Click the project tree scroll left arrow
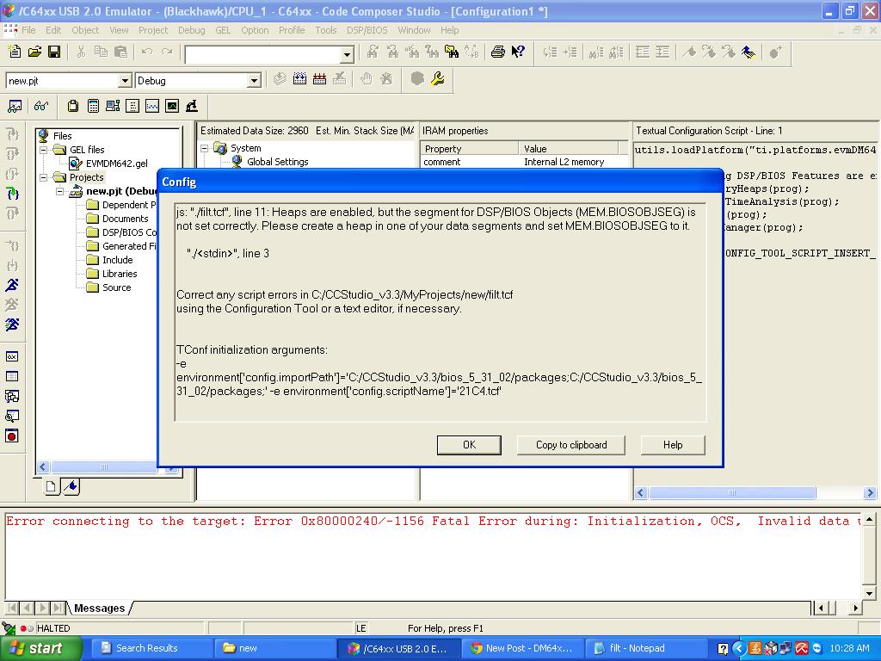This screenshot has width=881, height=661. [x=43, y=467]
